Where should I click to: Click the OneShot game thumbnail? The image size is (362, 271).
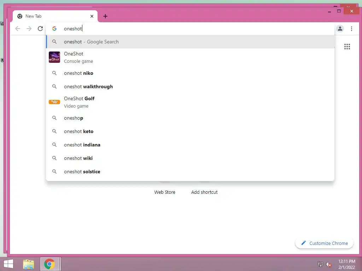point(54,57)
